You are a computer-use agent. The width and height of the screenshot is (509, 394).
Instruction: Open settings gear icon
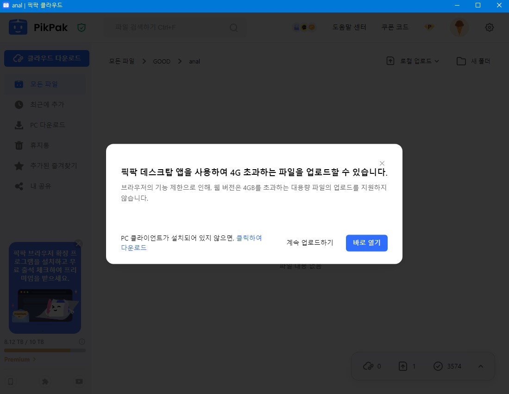click(490, 27)
